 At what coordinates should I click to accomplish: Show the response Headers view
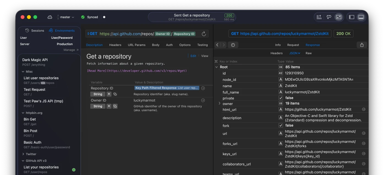tap(277, 53)
